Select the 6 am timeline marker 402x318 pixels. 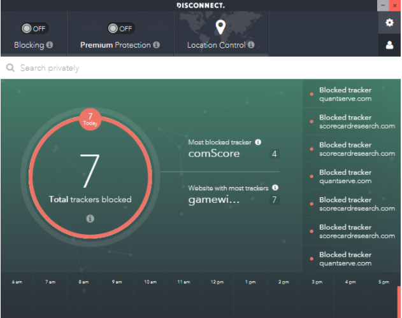(17, 282)
